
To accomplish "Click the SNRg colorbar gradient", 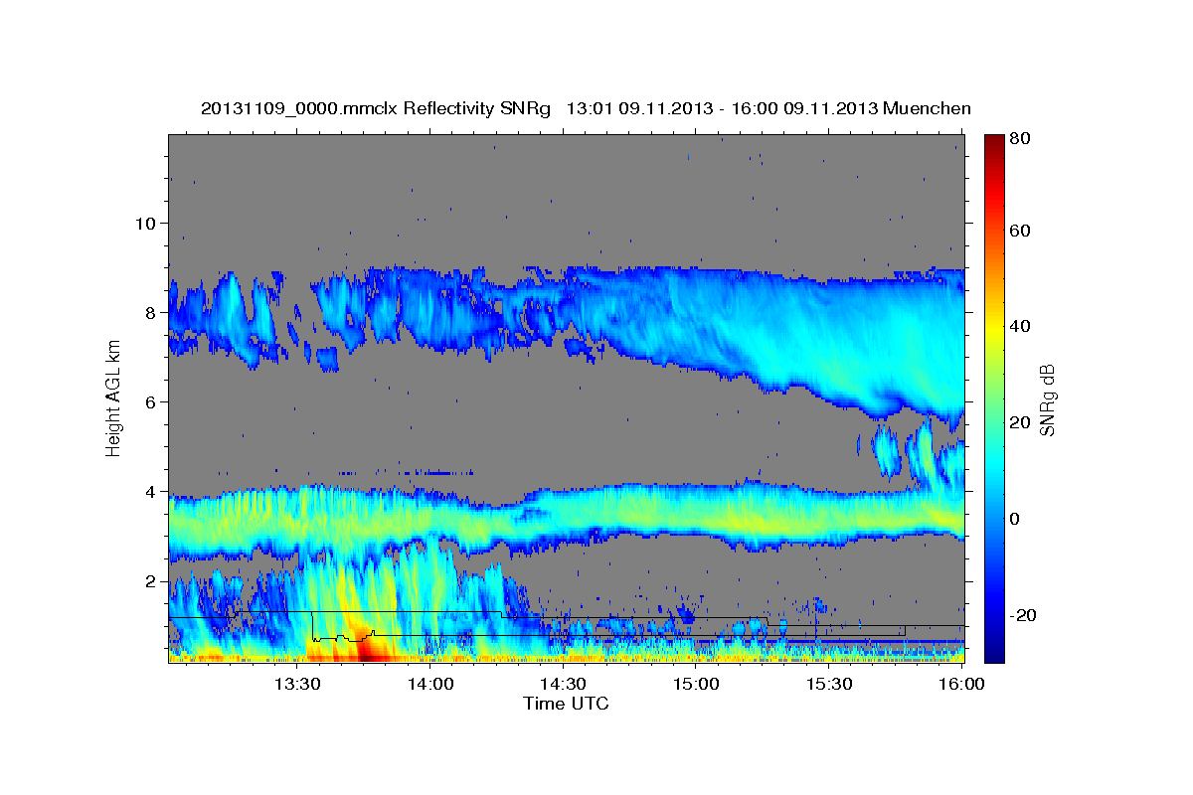I will click(x=994, y=398).
